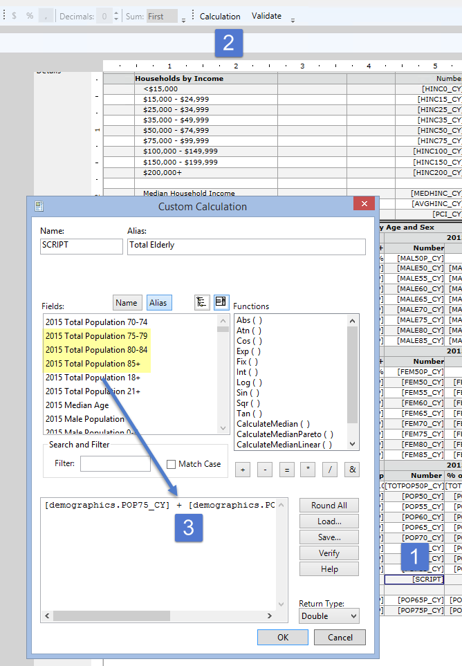Insert the minus operator
This screenshot has height=666, width=462.
tap(264, 470)
